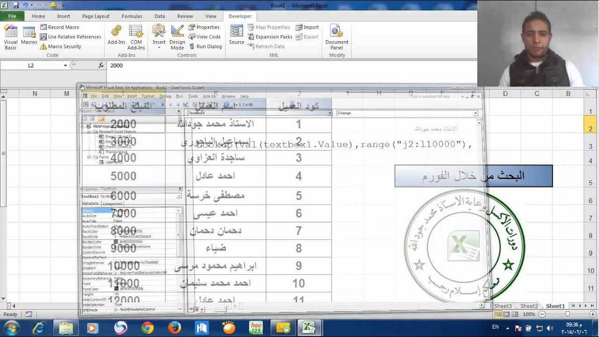Viewport: 599px width, 337px height.
Task: Toggle Design Mode
Action: point(177,37)
